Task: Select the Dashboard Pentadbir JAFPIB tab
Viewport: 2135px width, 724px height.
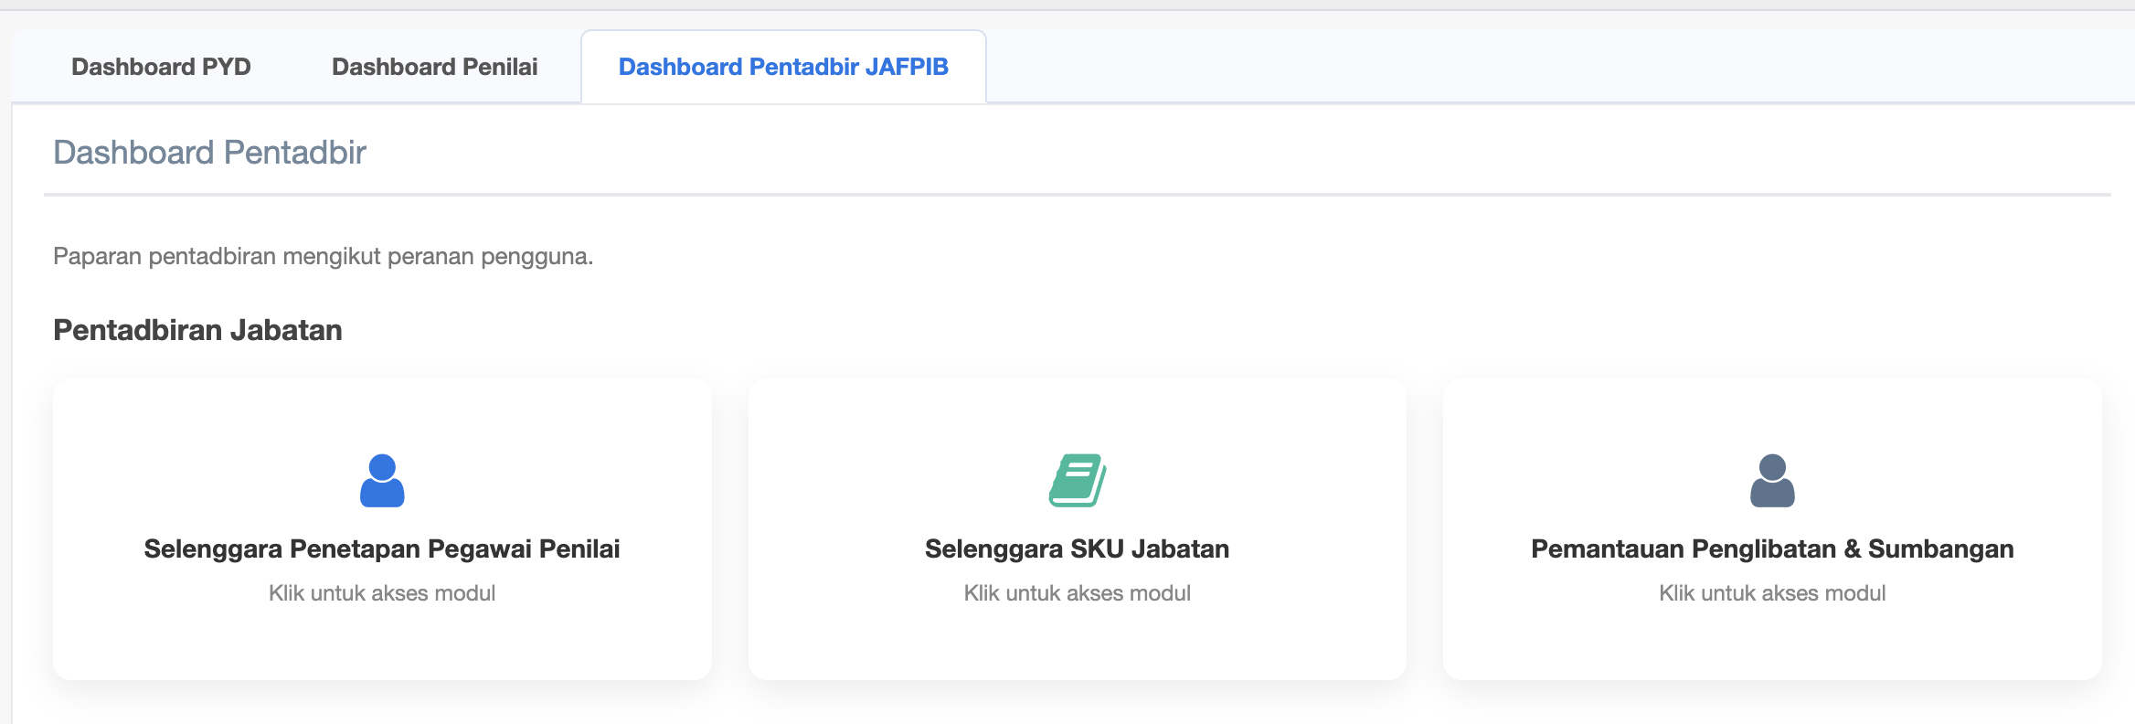Action: point(783,67)
